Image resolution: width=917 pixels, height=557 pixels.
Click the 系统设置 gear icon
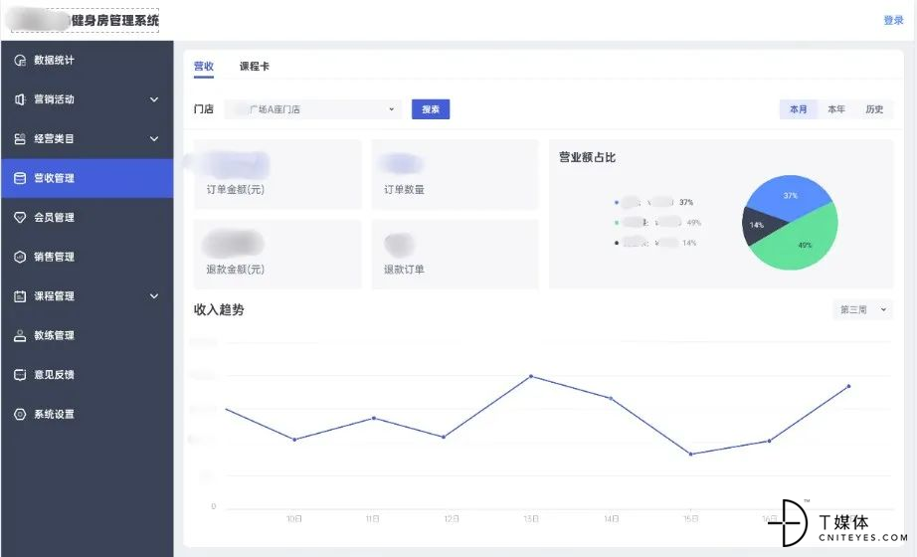pyautogui.click(x=20, y=414)
